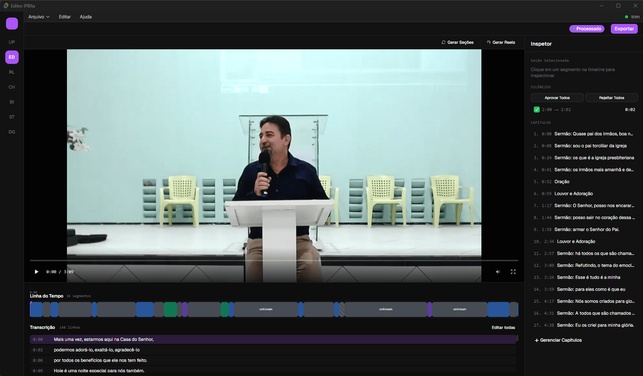
Task: Open the Ajuda menu
Action: (x=86, y=17)
